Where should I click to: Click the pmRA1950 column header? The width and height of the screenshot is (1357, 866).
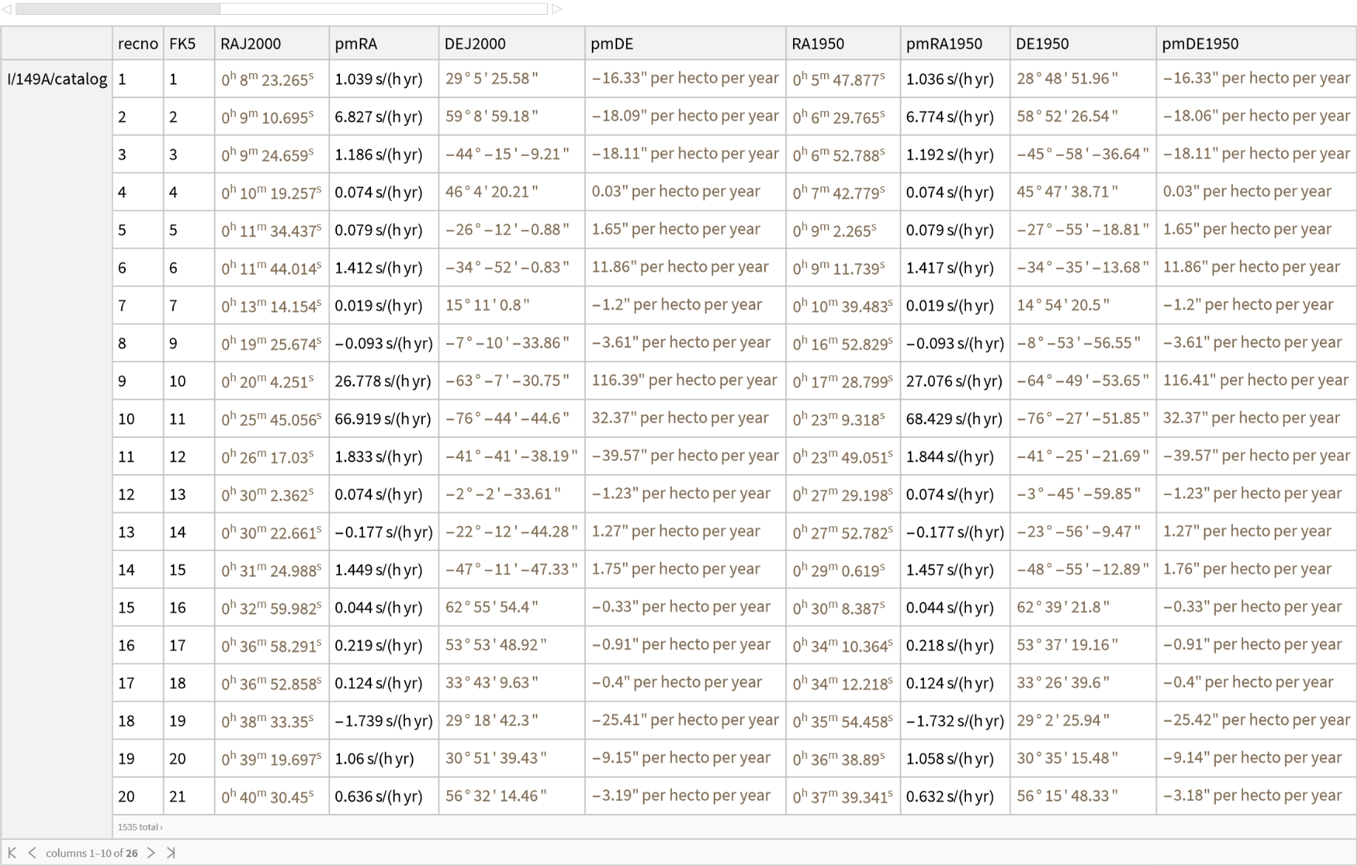944,44
